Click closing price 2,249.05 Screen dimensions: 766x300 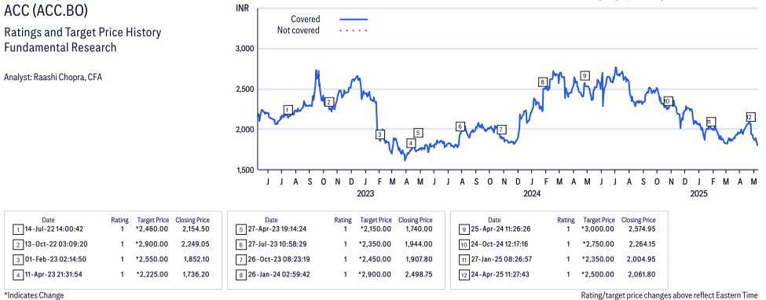pos(196,243)
